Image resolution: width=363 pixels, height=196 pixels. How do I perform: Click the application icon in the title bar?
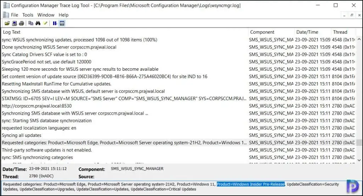click(6, 5)
